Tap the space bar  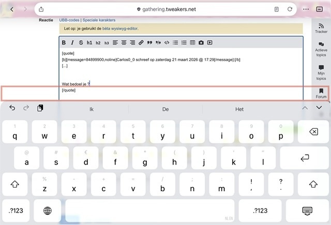point(150,211)
